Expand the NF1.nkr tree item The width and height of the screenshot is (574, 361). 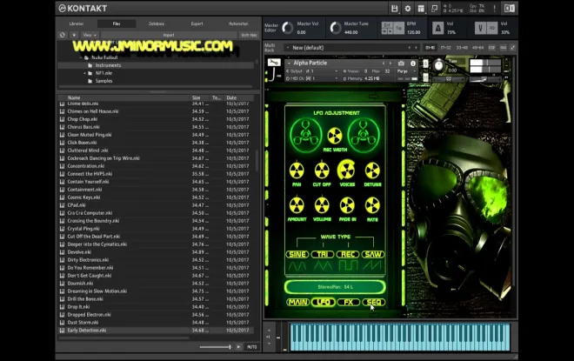click(x=84, y=73)
